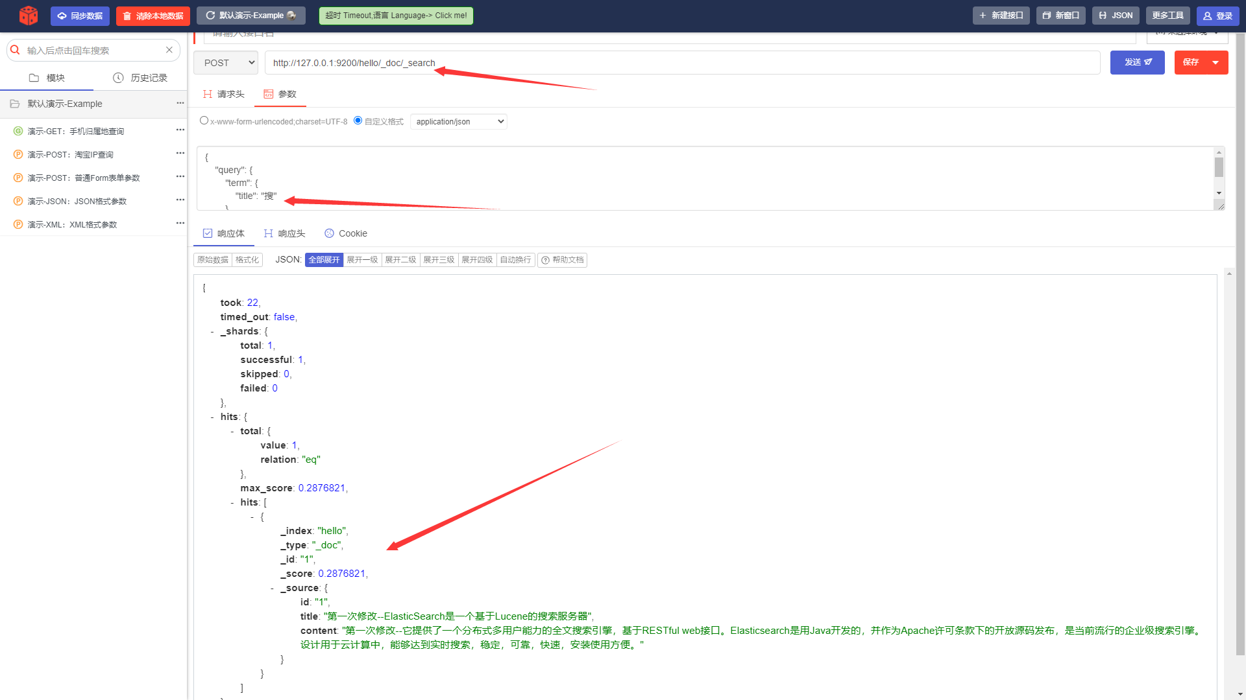Clear the search box with X icon

[x=169, y=50]
